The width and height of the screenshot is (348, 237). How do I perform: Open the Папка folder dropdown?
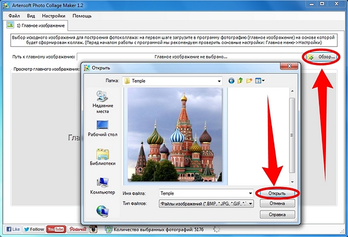click(x=172, y=81)
